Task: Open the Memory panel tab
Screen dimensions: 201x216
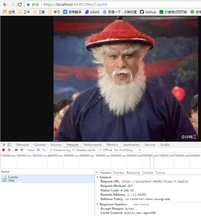Action: tap(113, 145)
